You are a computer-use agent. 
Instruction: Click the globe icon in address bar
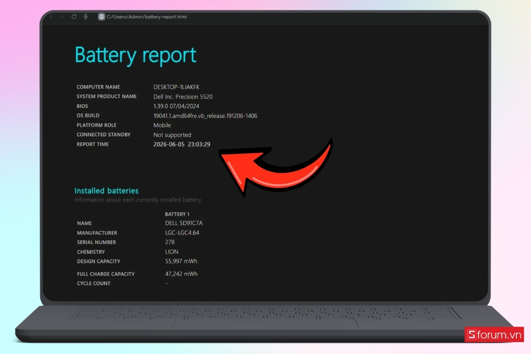102,17
